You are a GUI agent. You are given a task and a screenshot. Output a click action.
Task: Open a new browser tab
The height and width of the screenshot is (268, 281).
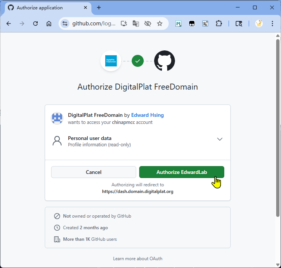click(x=99, y=7)
